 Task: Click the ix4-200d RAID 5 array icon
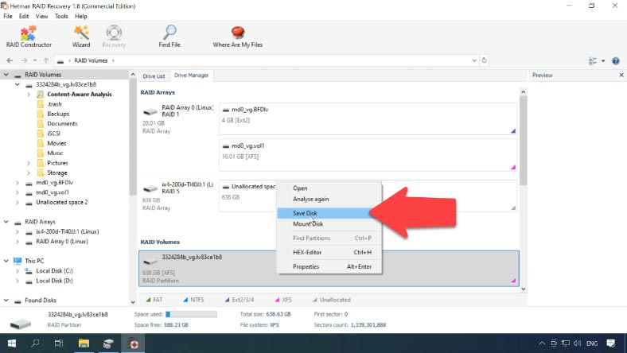150,188
